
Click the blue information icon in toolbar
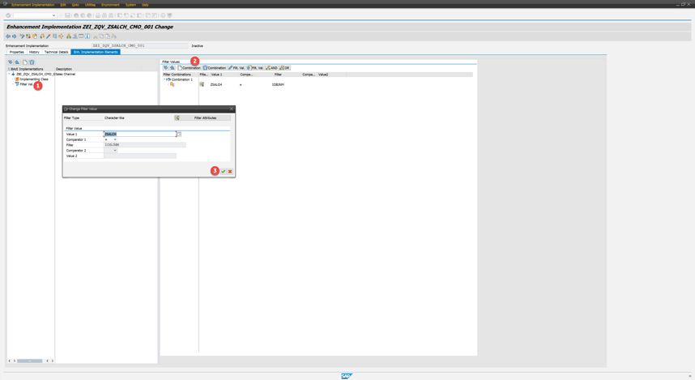click(87, 36)
